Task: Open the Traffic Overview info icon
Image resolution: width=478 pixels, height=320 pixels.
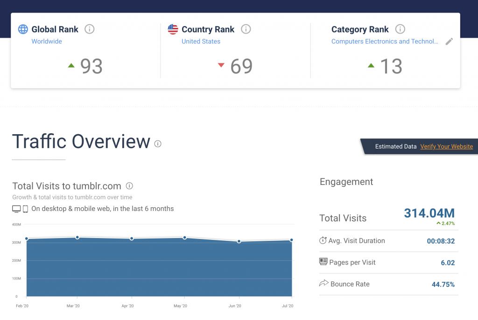Action: pos(158,143)
